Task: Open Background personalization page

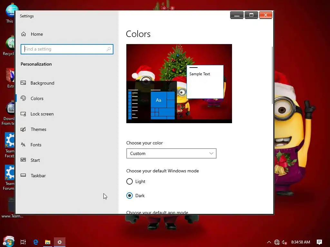Action: (x=42, y=83)
